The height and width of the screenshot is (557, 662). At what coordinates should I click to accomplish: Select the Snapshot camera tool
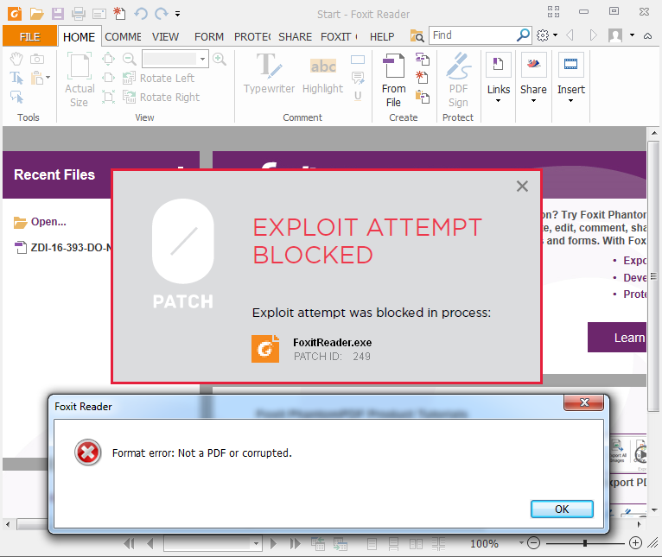37,59
